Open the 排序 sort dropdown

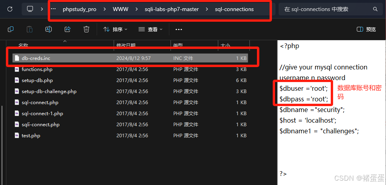(115, 29)
